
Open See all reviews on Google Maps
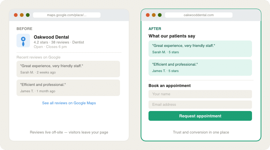click(69, 103)
